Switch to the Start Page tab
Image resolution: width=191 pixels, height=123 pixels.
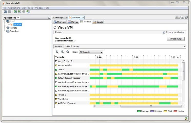58,18
